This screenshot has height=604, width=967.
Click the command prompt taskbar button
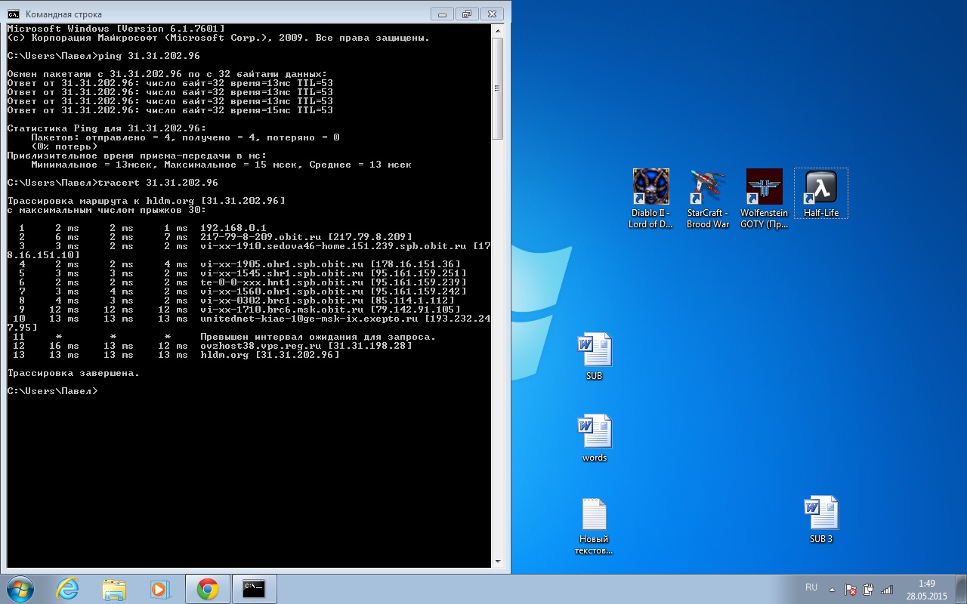254,589
